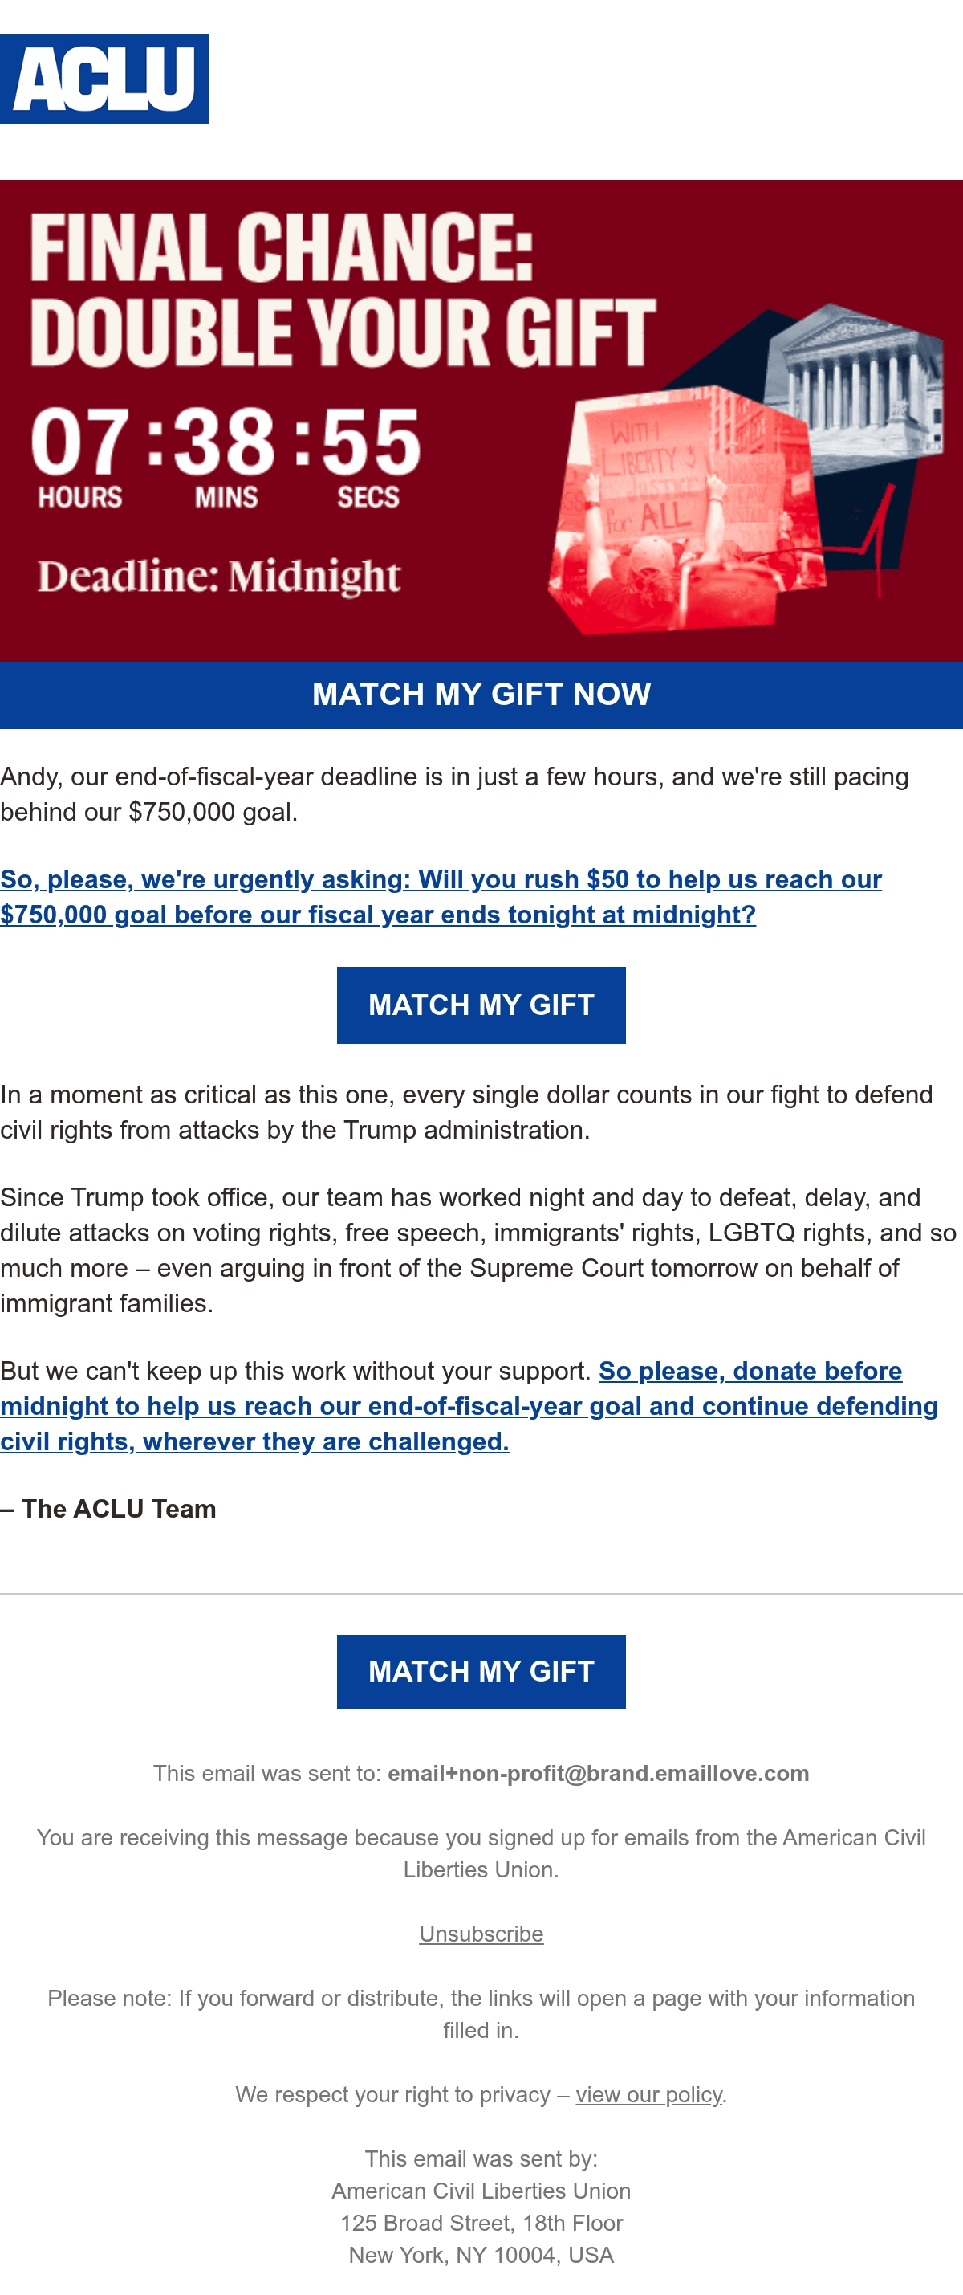Click the HOURS label under countdown

tap(80, 497)
